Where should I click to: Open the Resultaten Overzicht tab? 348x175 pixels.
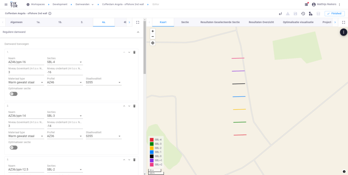[261, 22]
